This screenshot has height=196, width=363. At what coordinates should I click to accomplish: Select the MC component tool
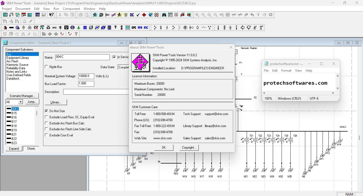click(146, 27)
